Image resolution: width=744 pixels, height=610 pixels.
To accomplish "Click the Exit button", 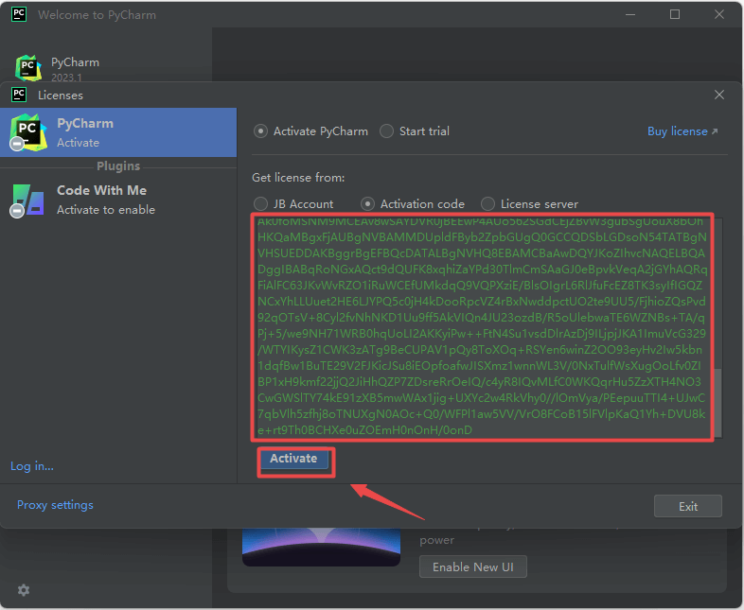I will [x=688, y=506].
